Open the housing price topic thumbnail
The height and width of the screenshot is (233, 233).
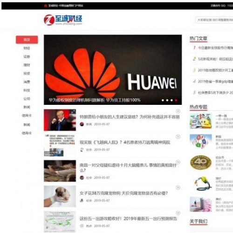click(201, 204)
